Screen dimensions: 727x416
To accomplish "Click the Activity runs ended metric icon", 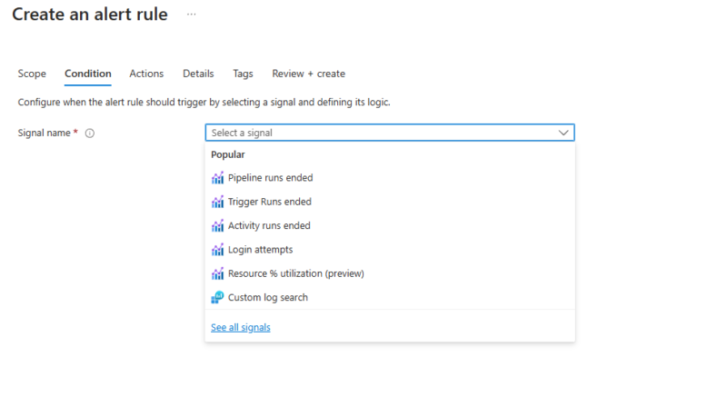I will click(217, 225).
